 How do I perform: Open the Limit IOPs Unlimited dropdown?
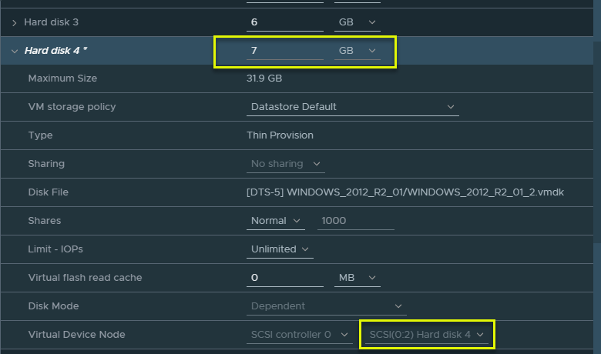pos(280,249)
